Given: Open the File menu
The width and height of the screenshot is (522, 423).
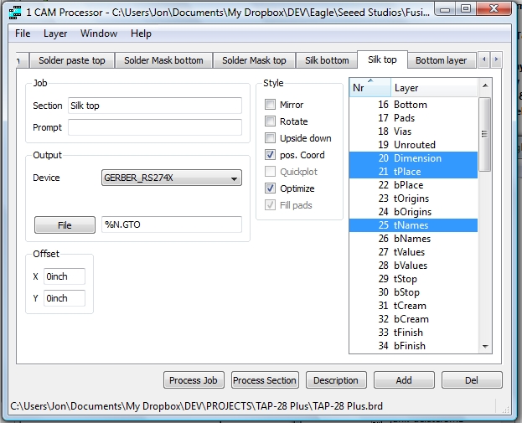Looking at the screenshot, I should [23, 34].
